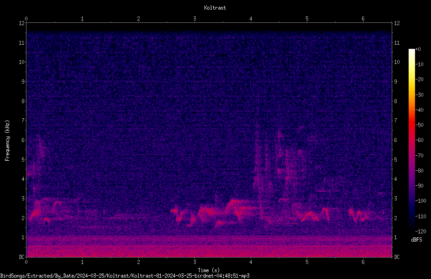Click the 12 kHz label on left axis
Viewport: 431px width, 279px height.
click(x=21, y=23)
